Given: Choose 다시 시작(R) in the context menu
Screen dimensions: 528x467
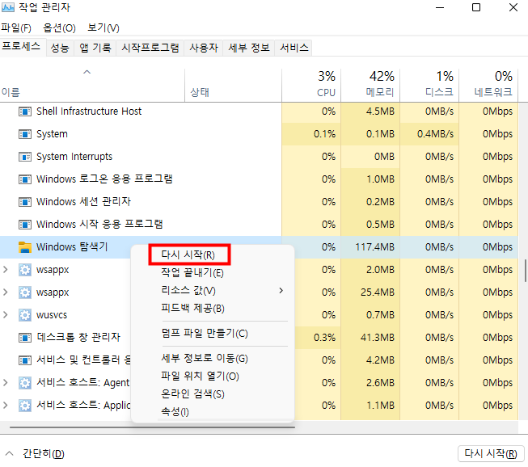Looking at the screenshot, I should pyautogui.click(x=189, y=255).
